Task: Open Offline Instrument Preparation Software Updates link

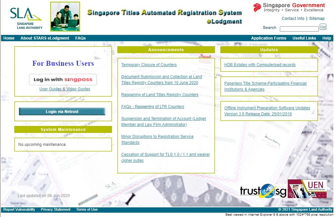Action: (x=267, y=111)
